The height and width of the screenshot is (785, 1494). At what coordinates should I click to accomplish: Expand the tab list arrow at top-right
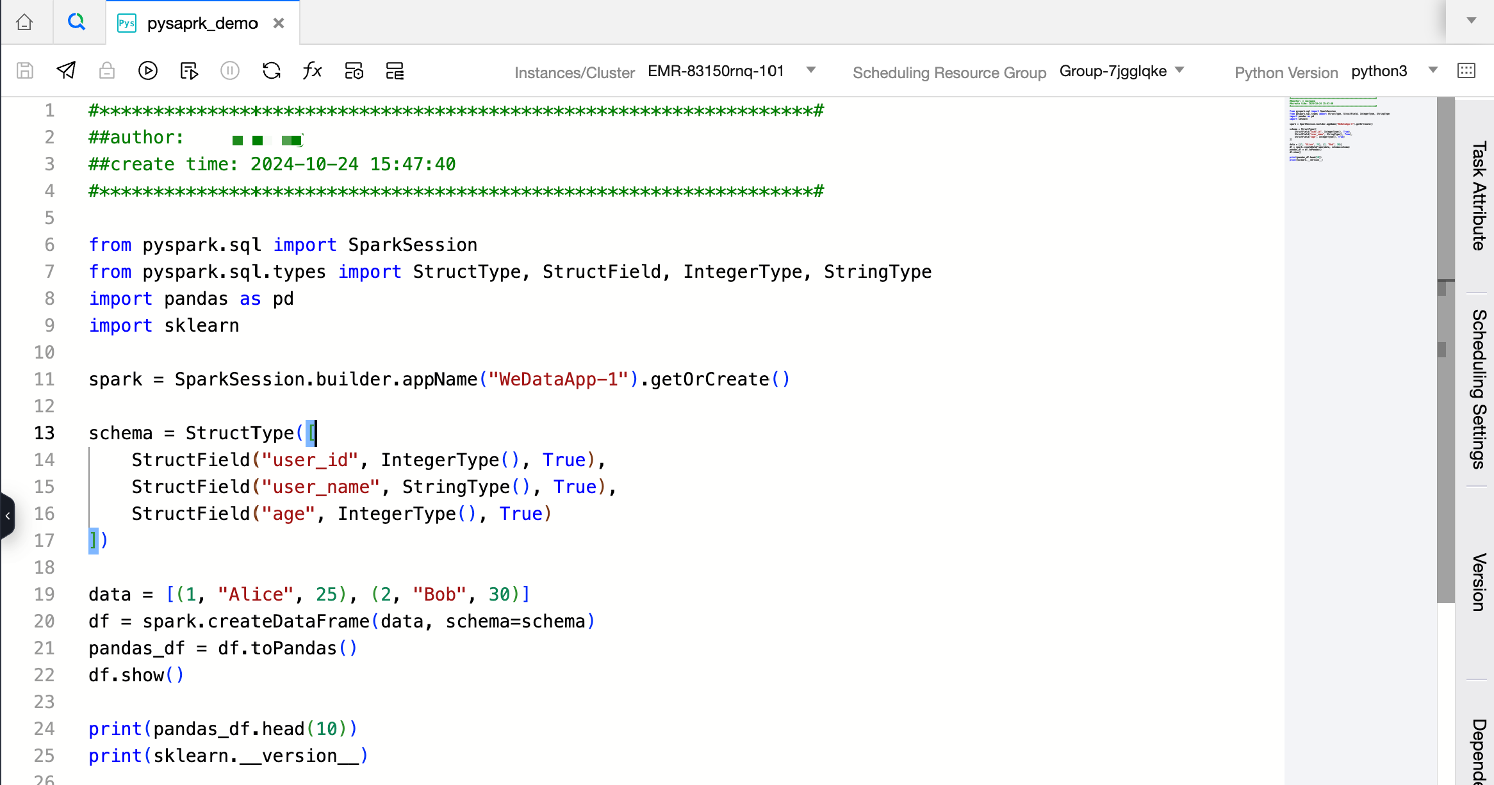pos(1472,20)
